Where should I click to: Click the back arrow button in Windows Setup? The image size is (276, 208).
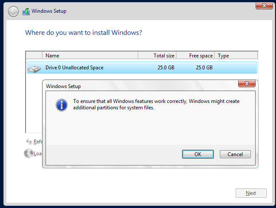13,11
